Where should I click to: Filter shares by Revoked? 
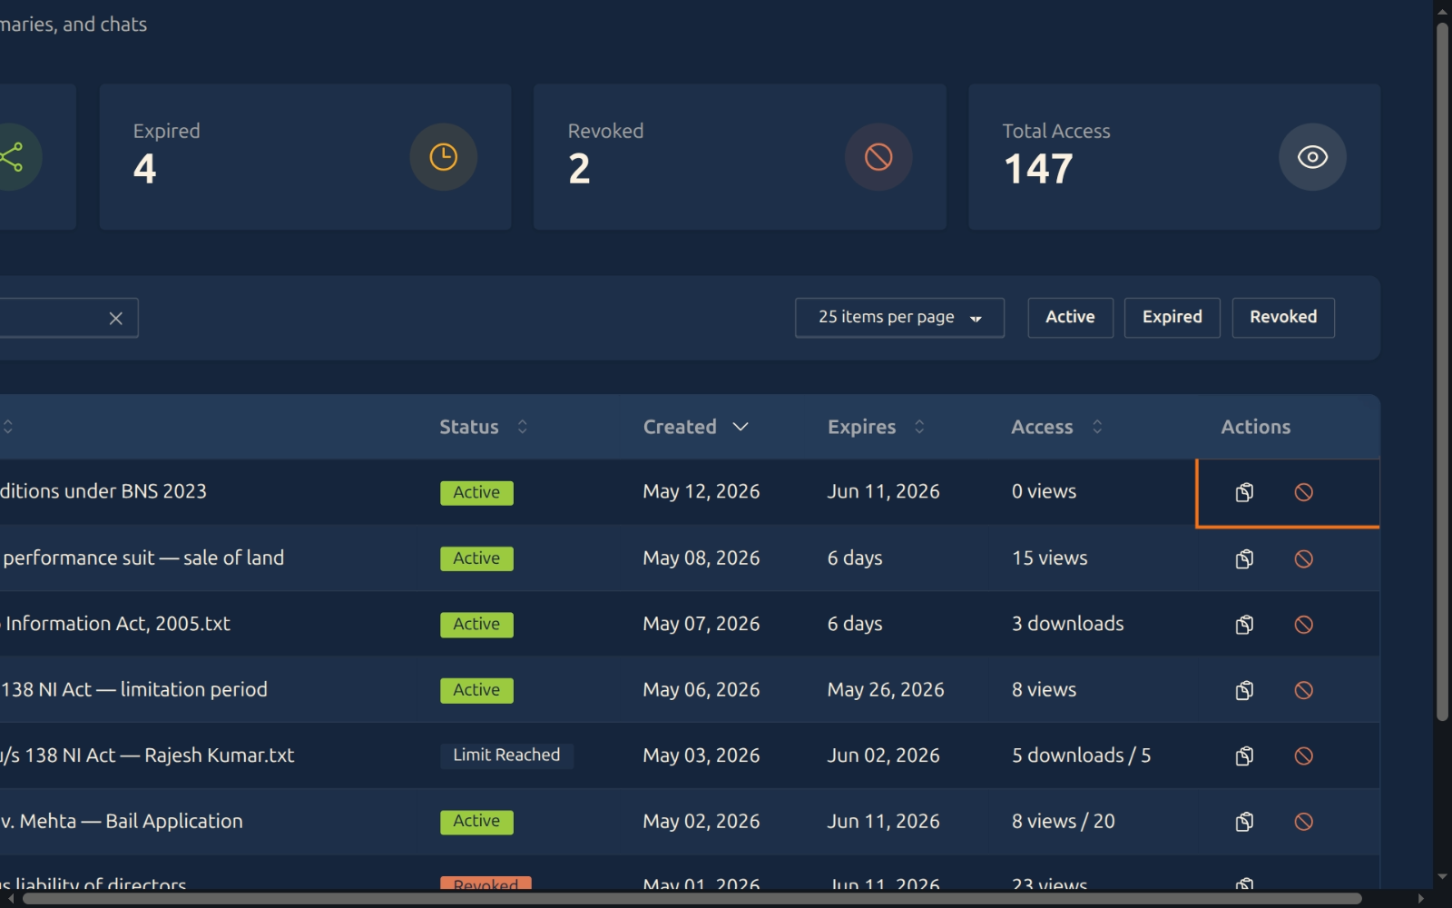[1283, 318]
